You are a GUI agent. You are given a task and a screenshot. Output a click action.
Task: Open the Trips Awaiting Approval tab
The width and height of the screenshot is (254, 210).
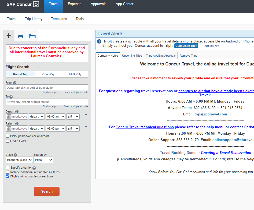click(x=161, y=56)
